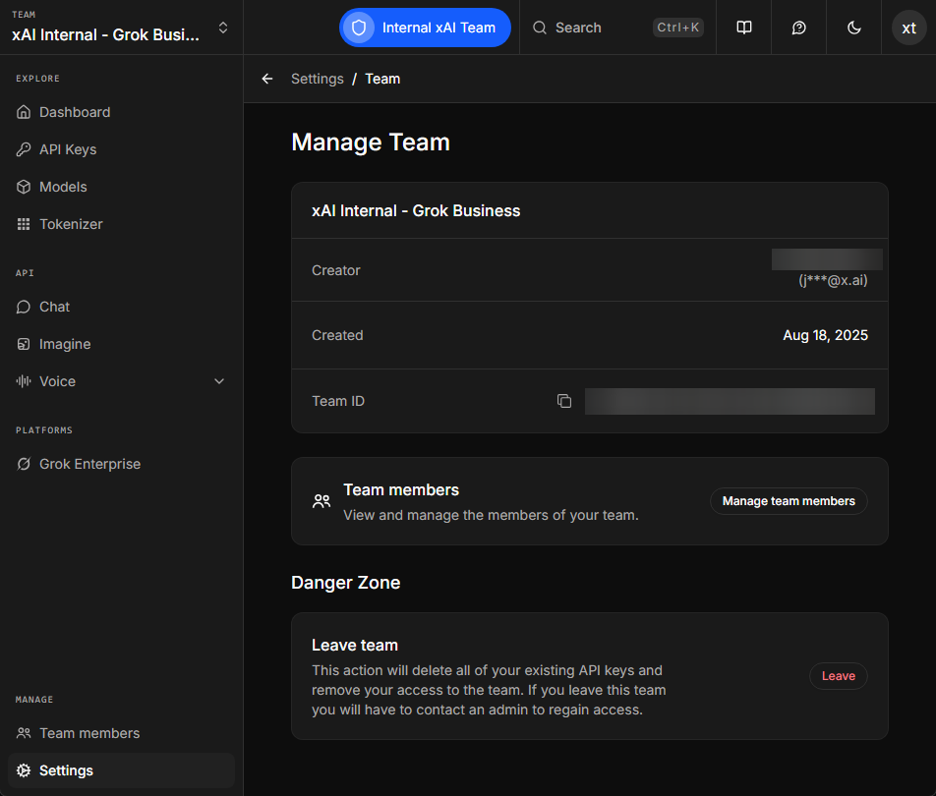Toggle dark mode moon icon
936x796 pixels.
[854, 28]
